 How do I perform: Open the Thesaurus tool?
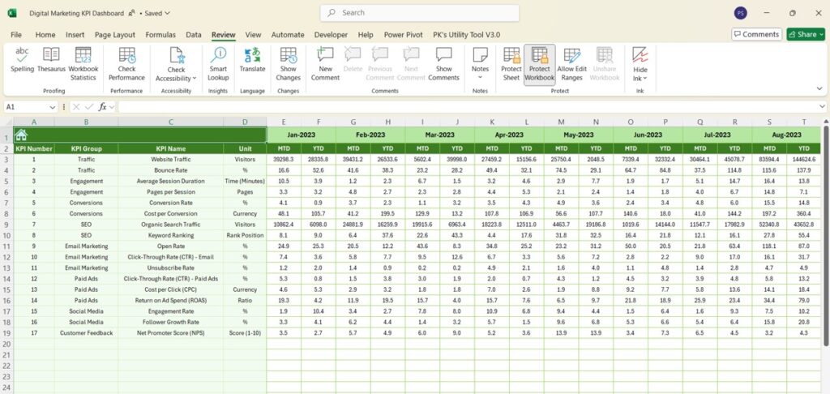[x=51, y=59]
